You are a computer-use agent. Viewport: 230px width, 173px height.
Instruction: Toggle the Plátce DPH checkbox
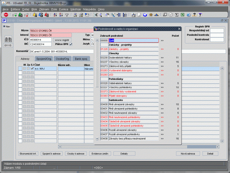point(70,44)
